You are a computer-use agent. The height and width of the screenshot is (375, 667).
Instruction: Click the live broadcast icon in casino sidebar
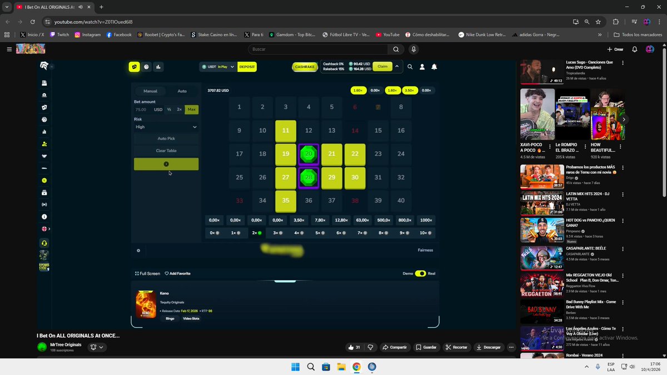[44, 204]
